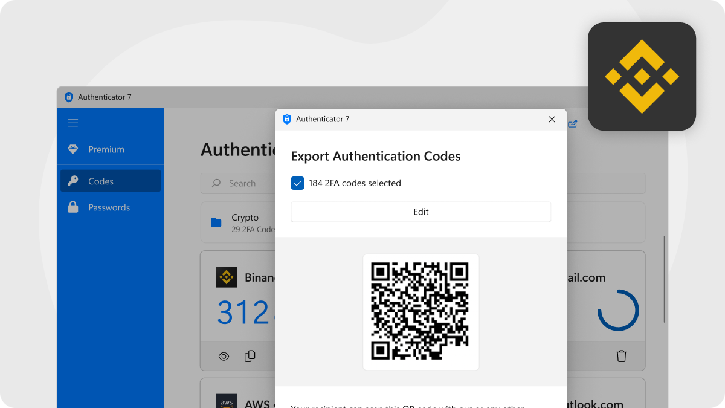725x408 pixels.
Task: Click the Crypto folder icon
Action: point(216,222)
